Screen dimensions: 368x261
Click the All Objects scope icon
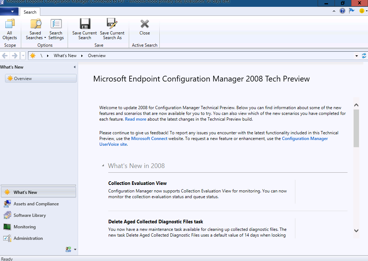pyautogui.click(x=10, y=24)
